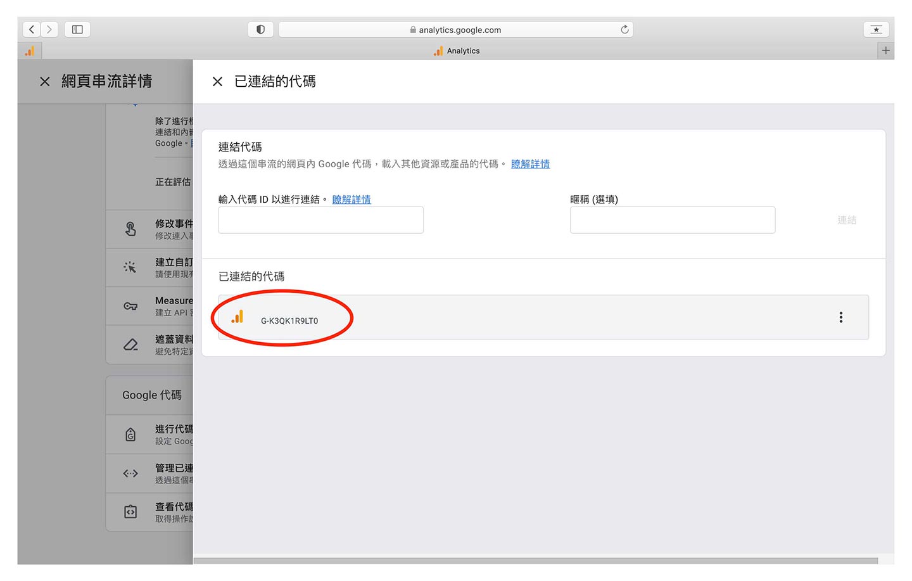Image resolution: width=912 pixels, height=581 pixels.
Task: Open the three-dot menu for G-K3QK1R9LT0
Action: point(840,317)
